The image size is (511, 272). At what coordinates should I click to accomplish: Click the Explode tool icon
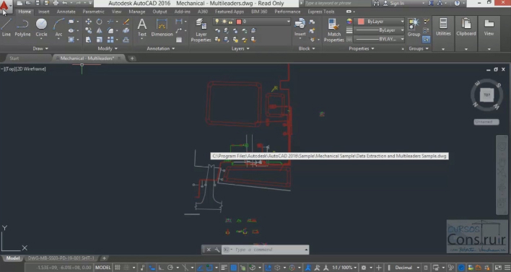tap(126, 30)
